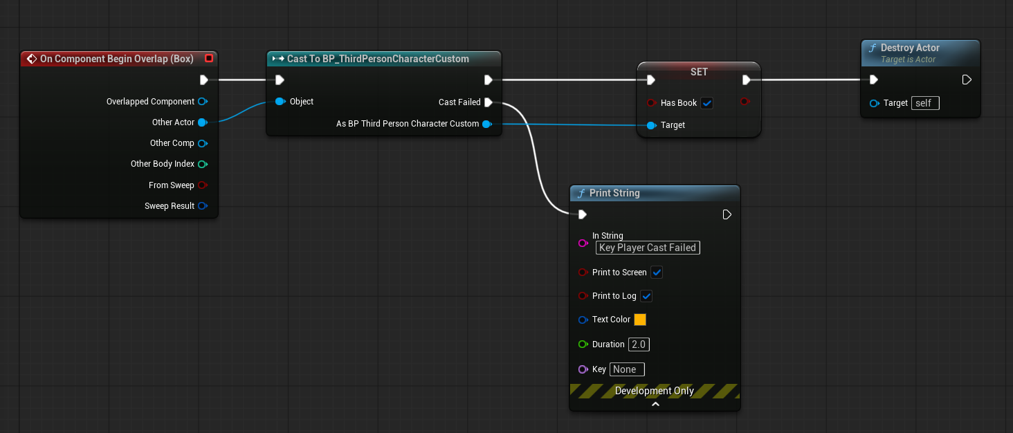
Task: Select the Other Actor output pin
Action: pyautogui.click(x=203, y=122)
